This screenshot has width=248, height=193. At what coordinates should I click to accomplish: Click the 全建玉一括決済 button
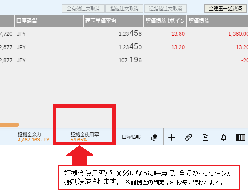(225, 9)
